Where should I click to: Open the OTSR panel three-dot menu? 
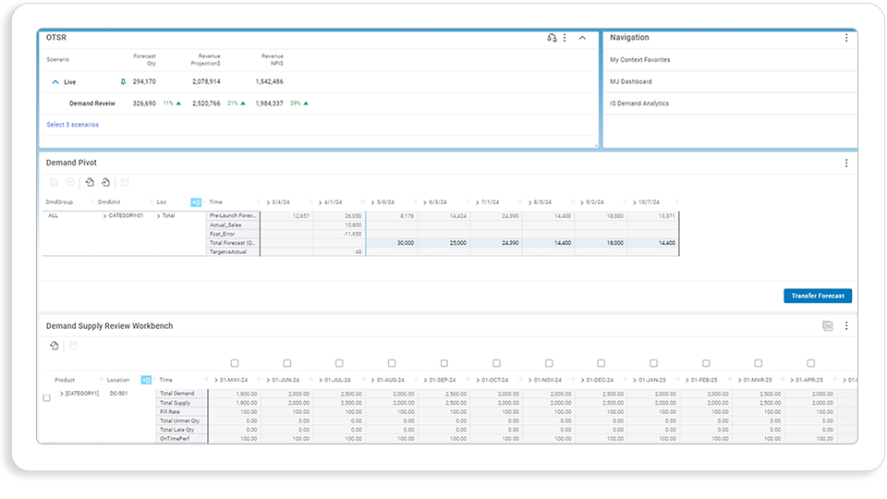click(x=565, y=38)
